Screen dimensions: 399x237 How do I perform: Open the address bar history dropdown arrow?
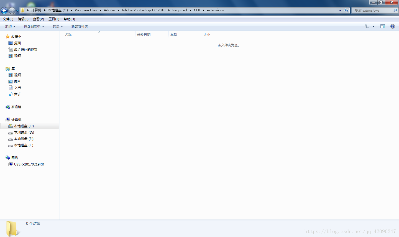tap(340, 10)
